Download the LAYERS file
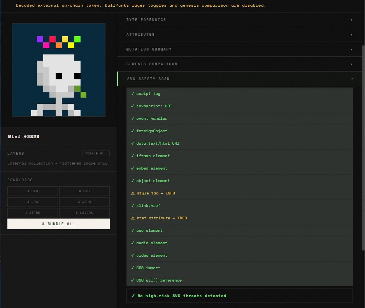This screenshot has width=365, height=308. (x=84, y=213)
